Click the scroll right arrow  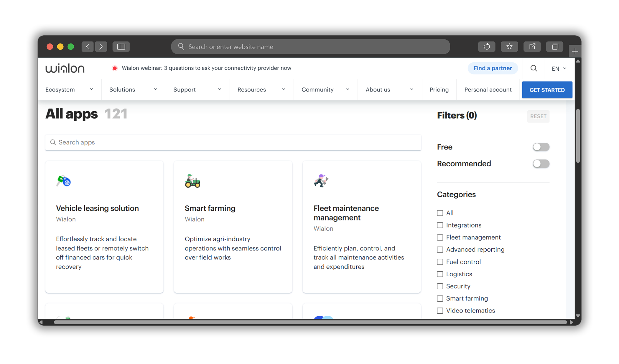571,323
